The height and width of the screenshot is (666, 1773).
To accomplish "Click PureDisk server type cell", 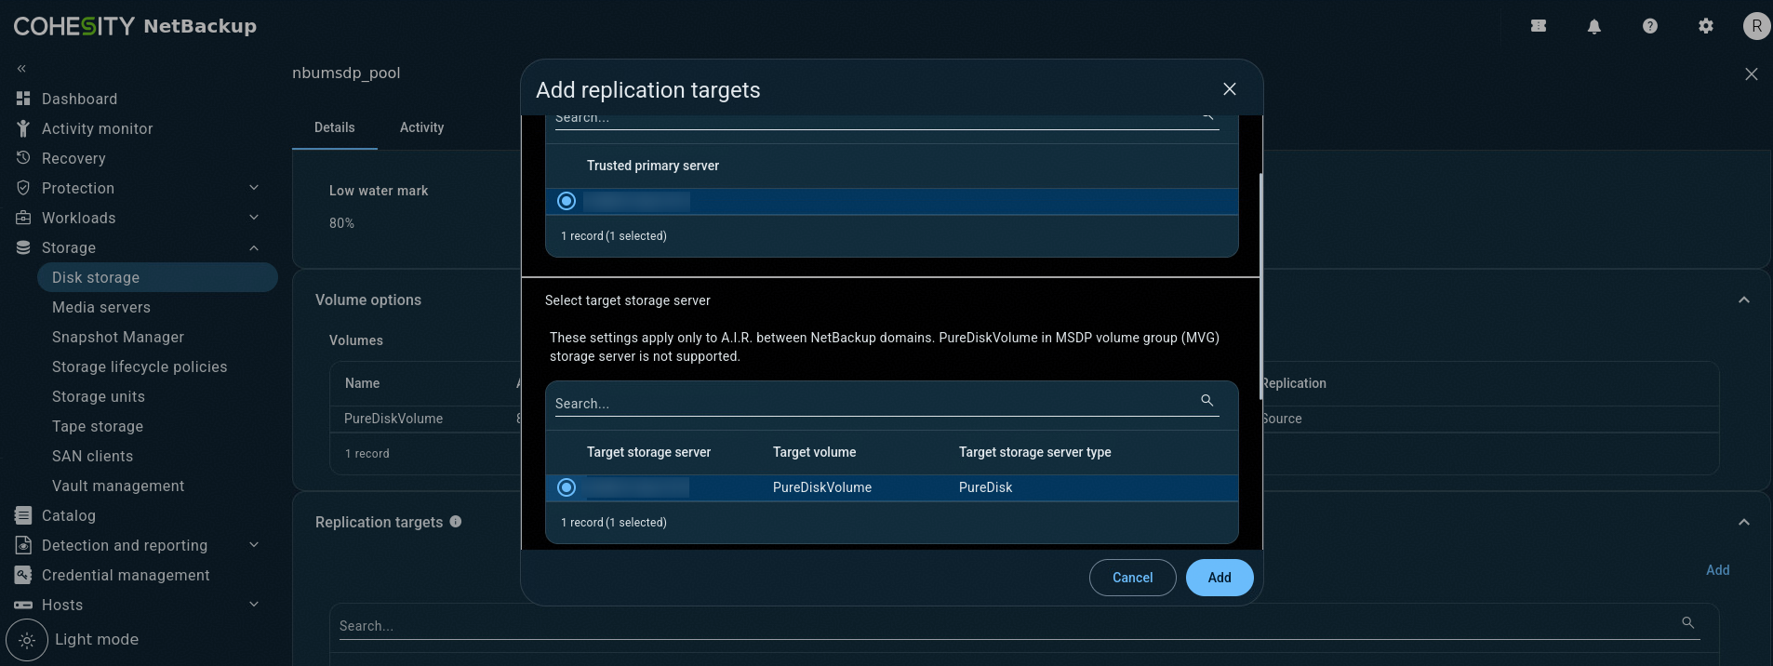I will (985, 487).
